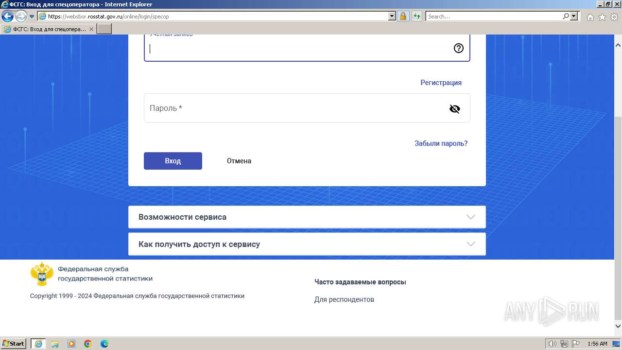The height and width of the screenshot is (350, 622).
Task: Open the IE Home icon
Action: (x=590, y=17)
